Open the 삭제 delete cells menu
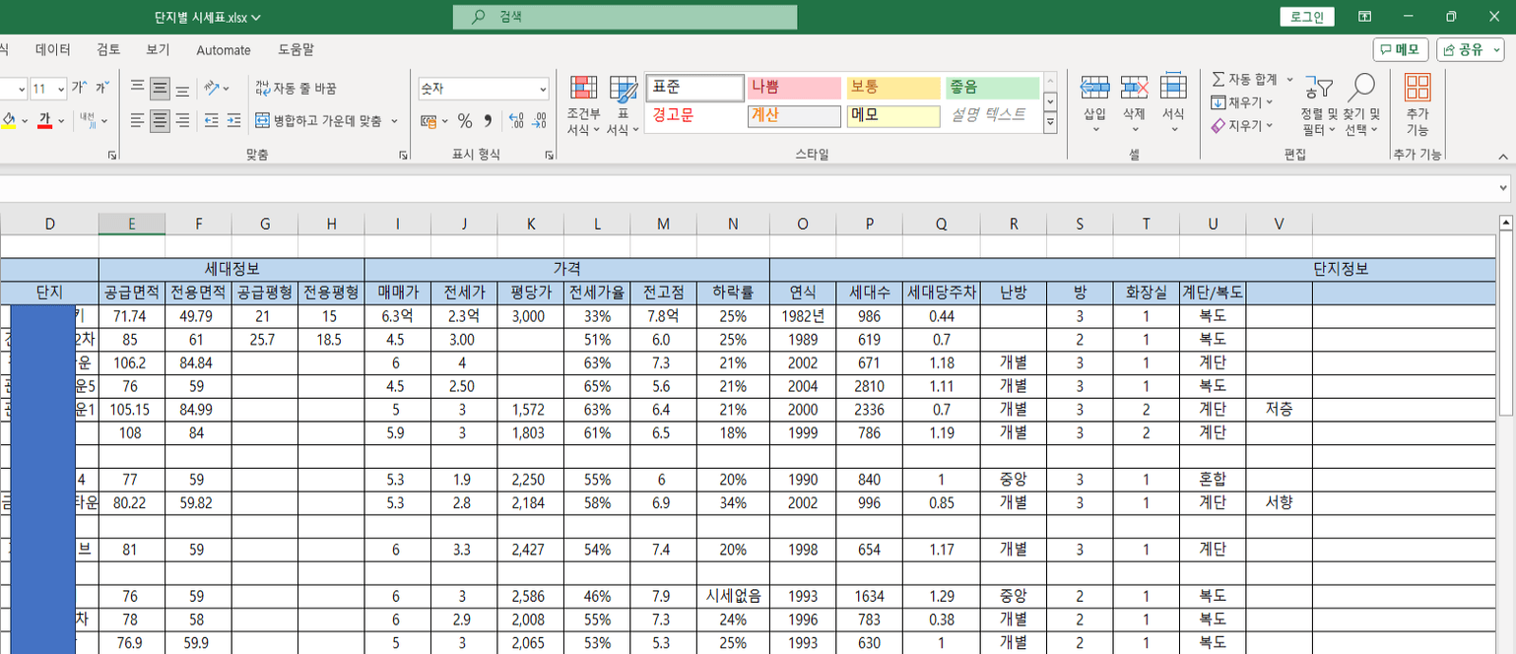Screen dimensions: 1516x654 coord(1135,105)
